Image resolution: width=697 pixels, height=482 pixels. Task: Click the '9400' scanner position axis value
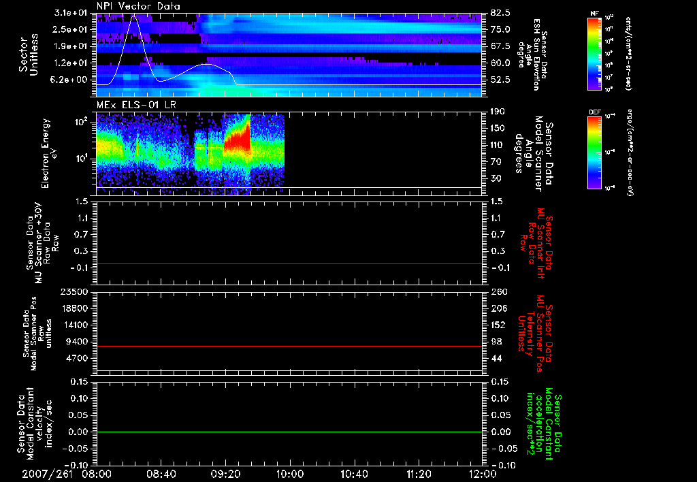click(77, 342)
